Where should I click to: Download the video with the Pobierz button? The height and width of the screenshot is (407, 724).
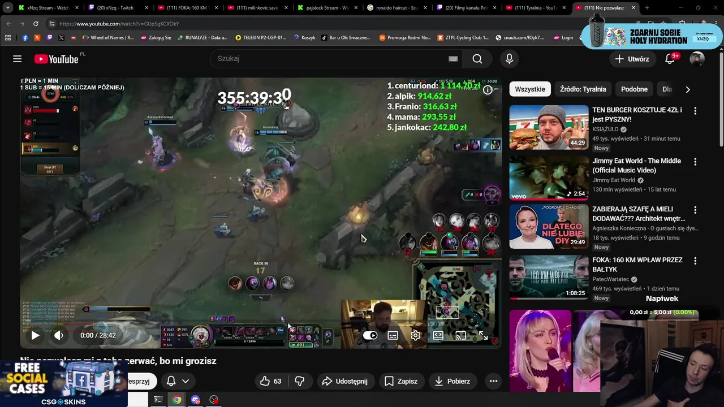452,381
